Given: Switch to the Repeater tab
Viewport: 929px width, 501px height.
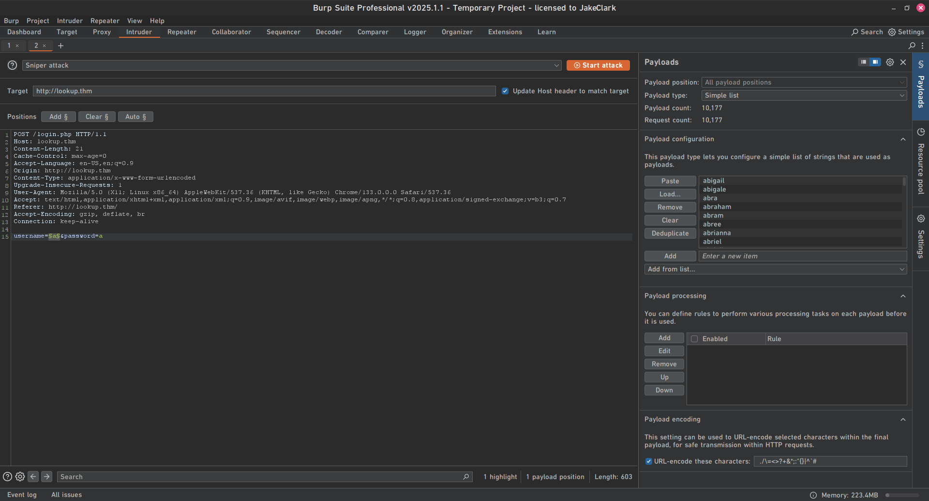Looking at the screenshot, I should tap(182, 32).
